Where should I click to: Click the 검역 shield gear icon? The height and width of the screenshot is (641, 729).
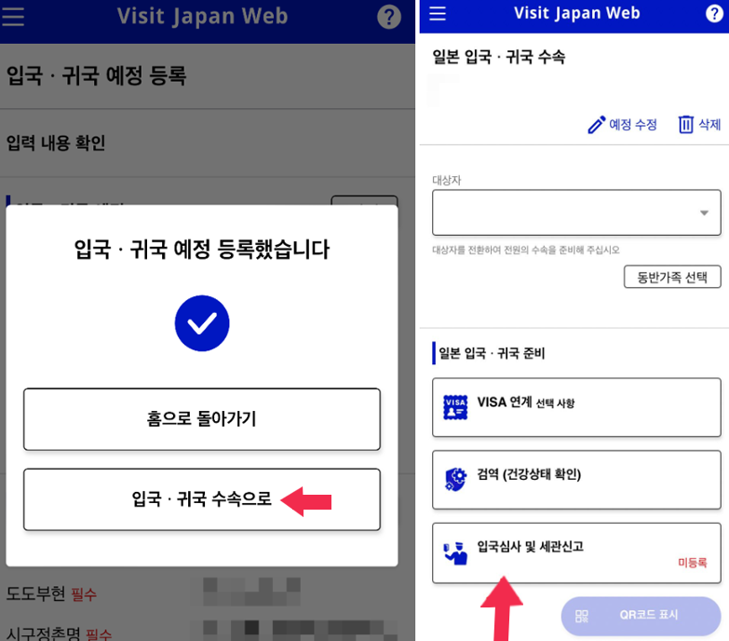click(x=455, y=480)
